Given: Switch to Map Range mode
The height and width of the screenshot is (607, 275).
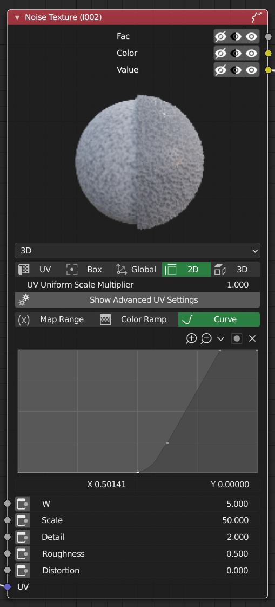Looking at the screenshot, I should coord(56,319).
